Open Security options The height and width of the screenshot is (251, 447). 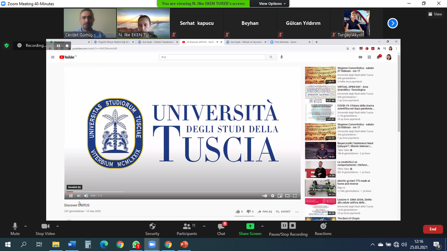coord(152,229)
